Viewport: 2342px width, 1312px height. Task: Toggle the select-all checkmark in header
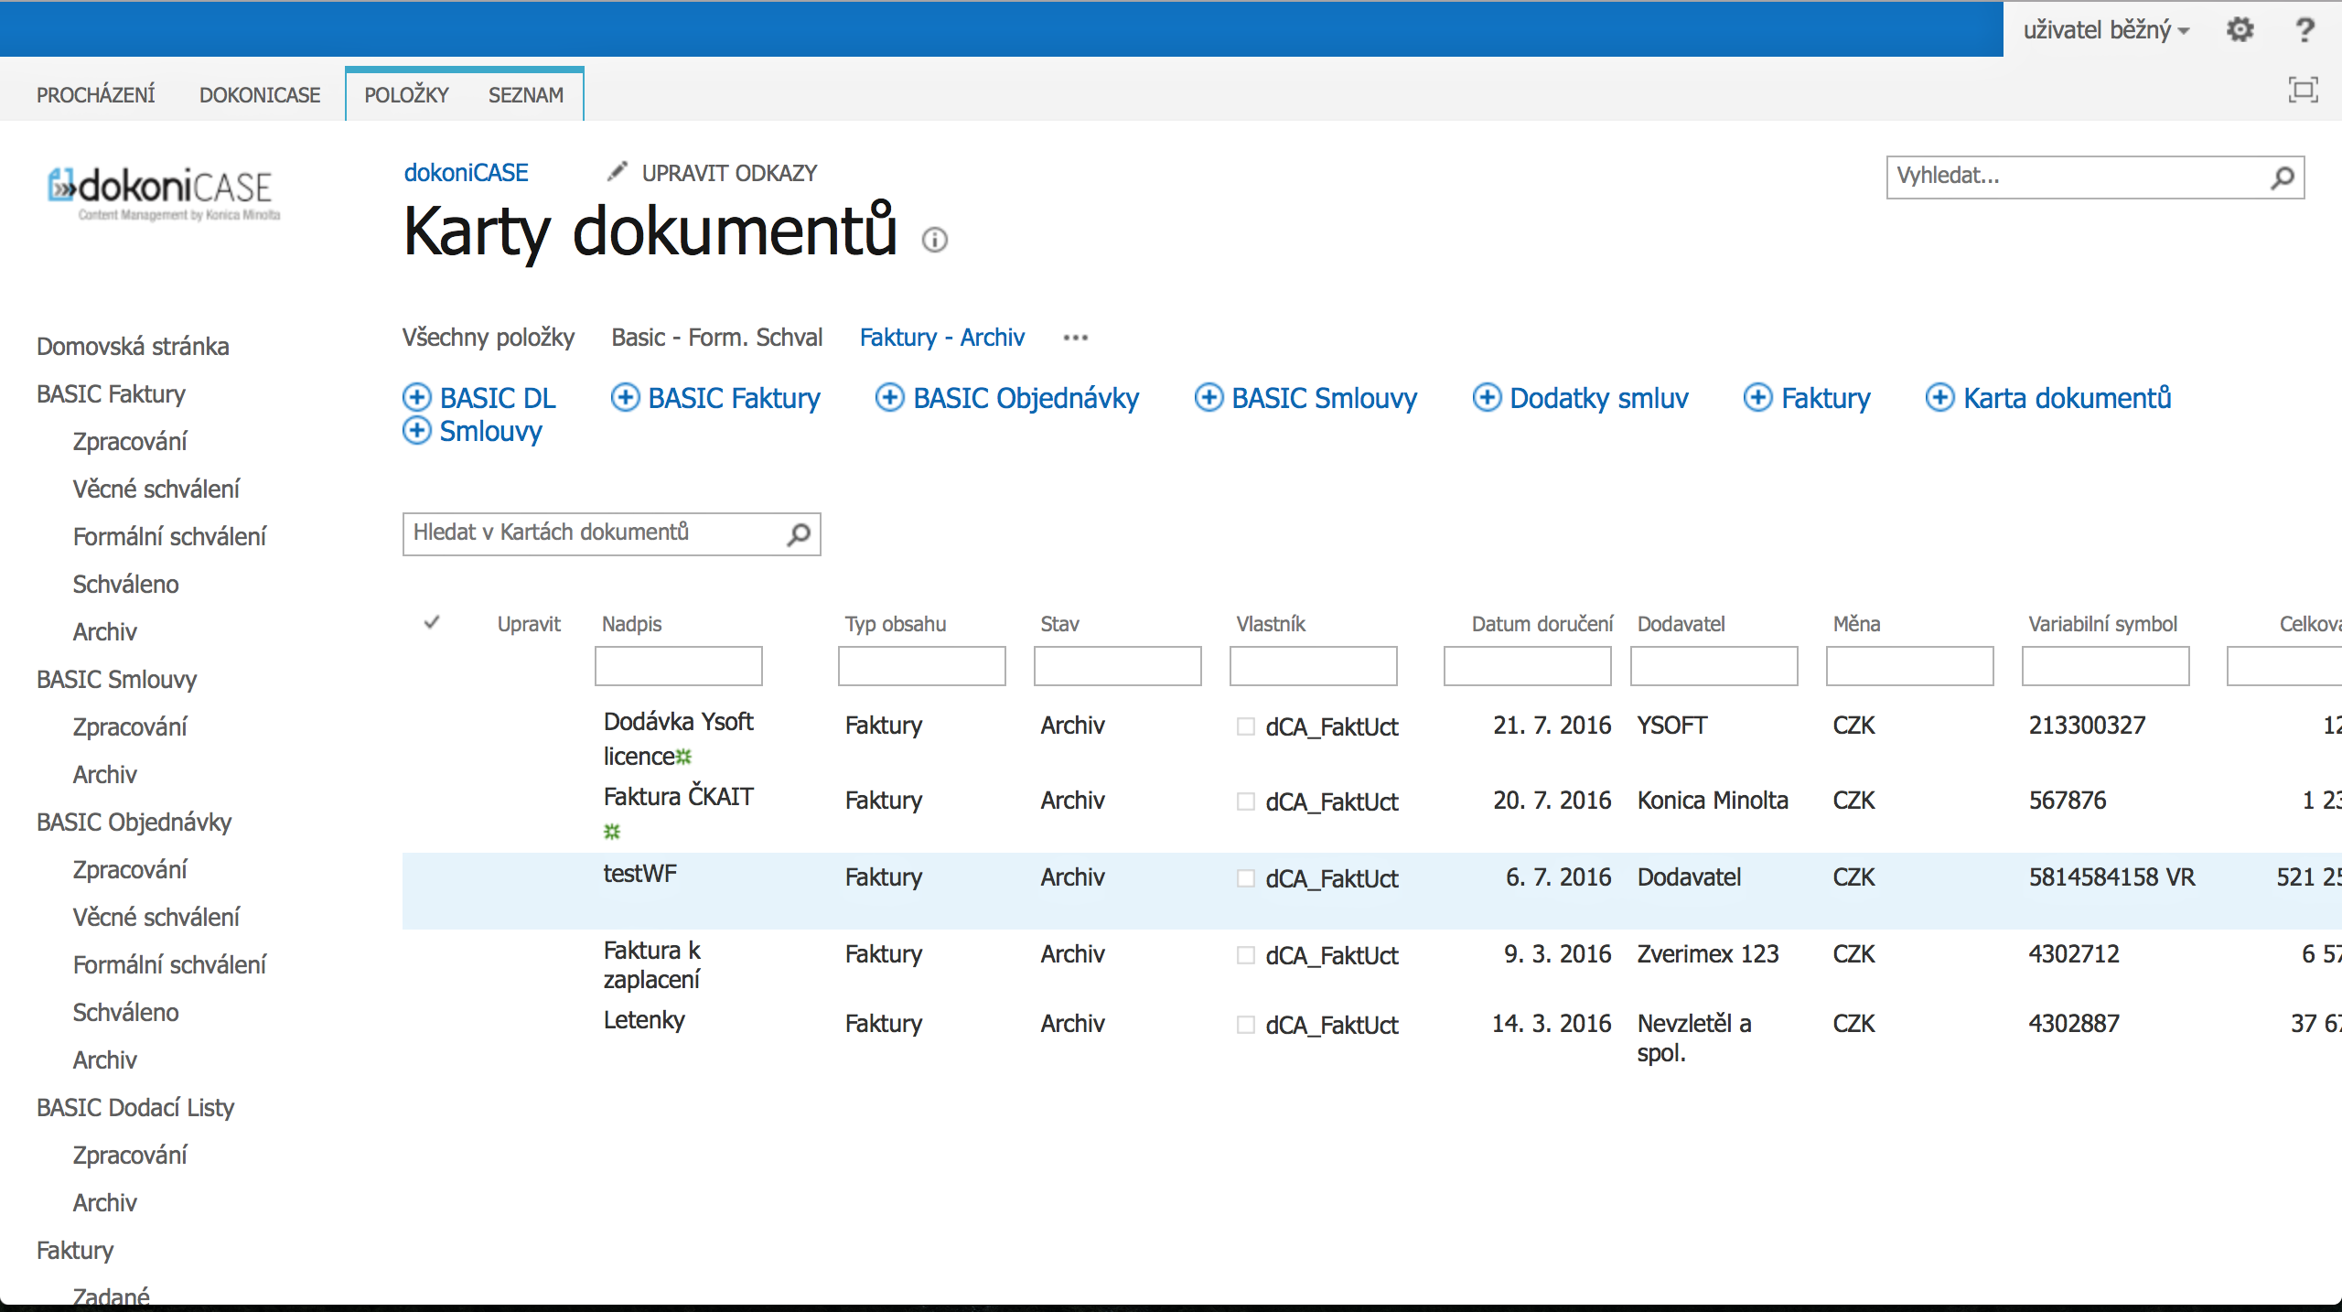(x=432, y=623)
